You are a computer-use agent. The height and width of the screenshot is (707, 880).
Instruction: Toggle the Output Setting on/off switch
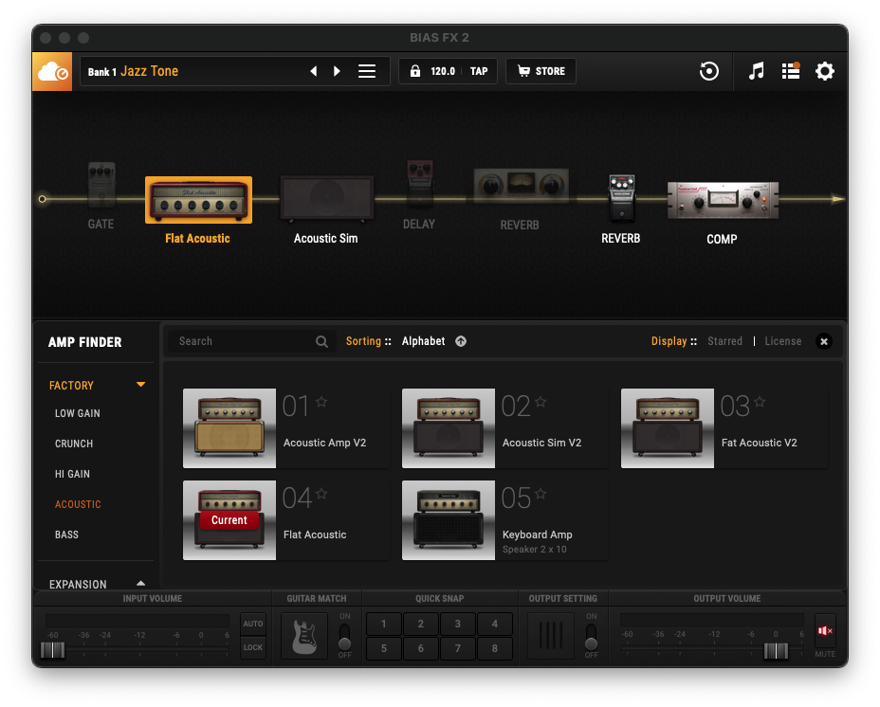(x=591, y=636)
